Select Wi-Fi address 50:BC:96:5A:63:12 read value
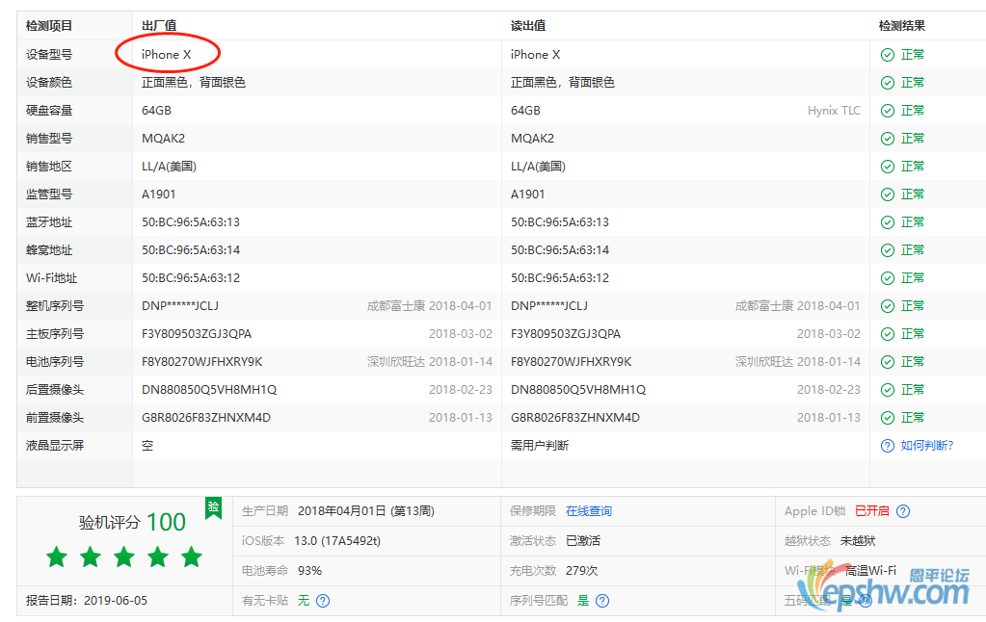The image size is (986, 622). [x=560, y=277]
